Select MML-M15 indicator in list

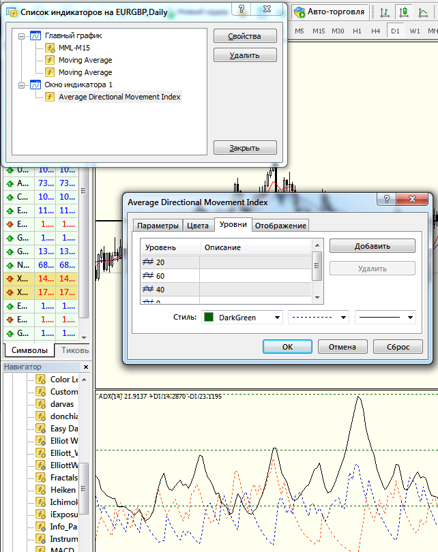tap(74, 48)
